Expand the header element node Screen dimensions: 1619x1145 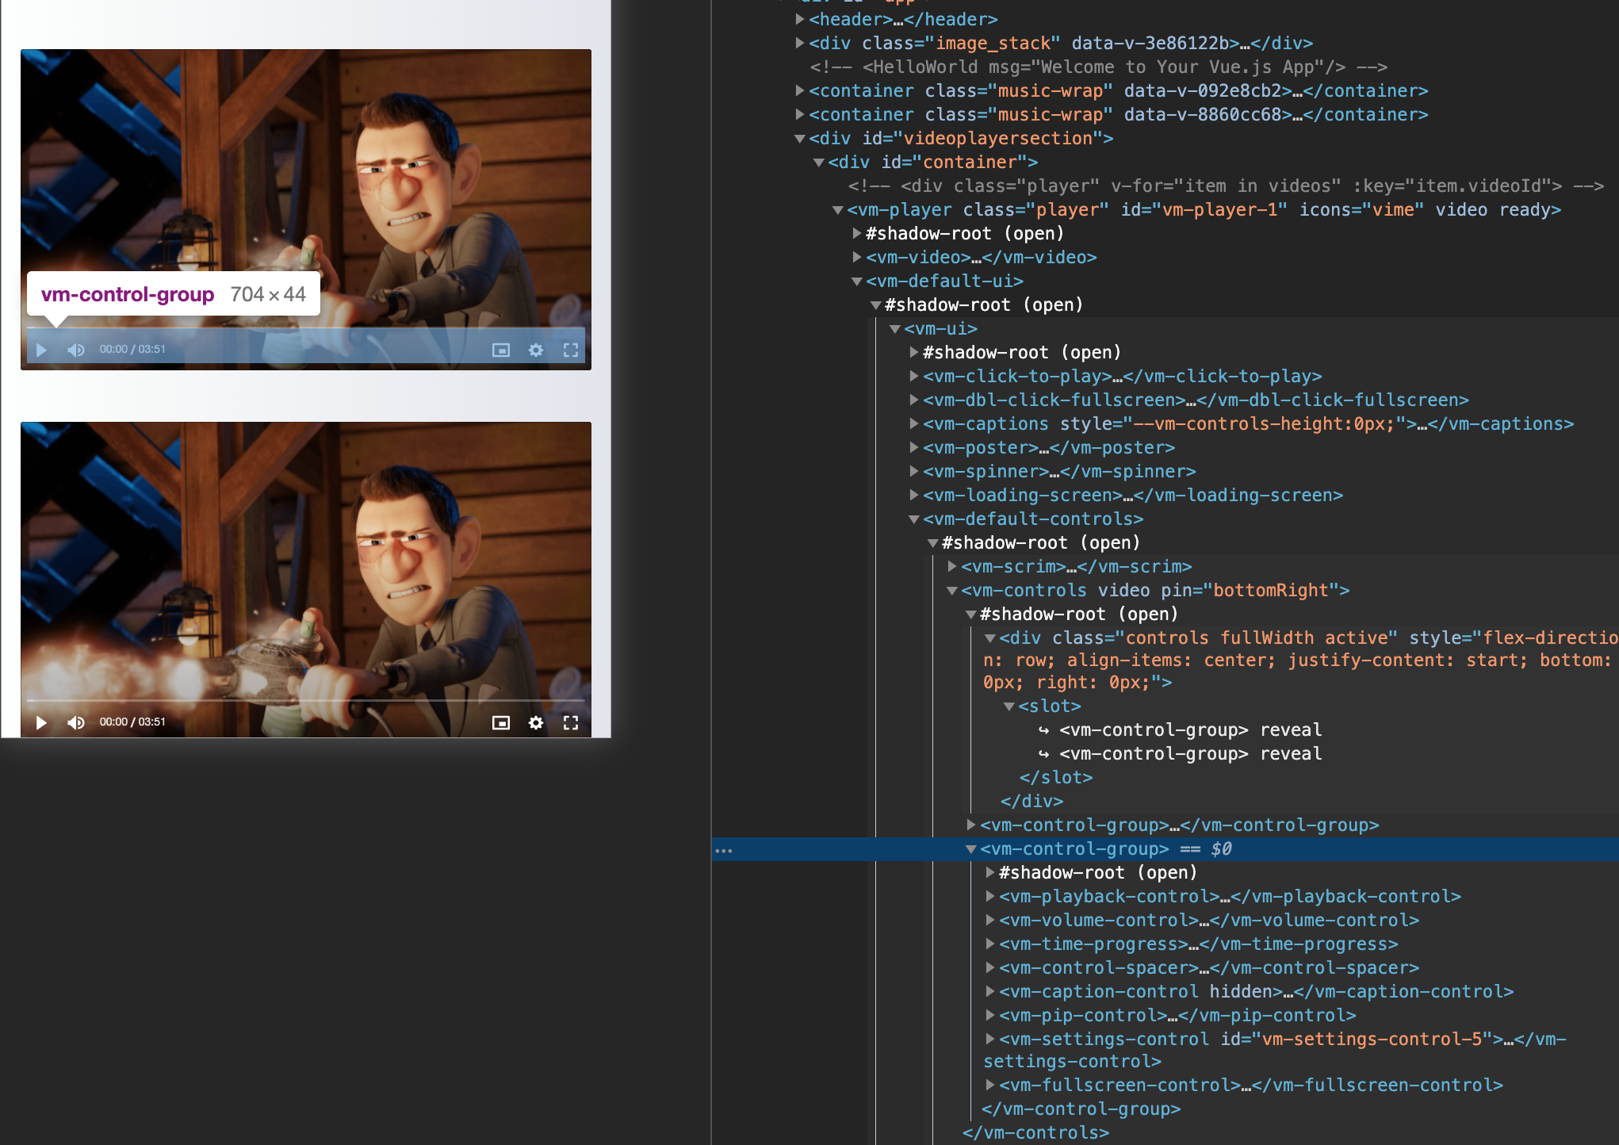pyautogui.click(x=800, y=19)
